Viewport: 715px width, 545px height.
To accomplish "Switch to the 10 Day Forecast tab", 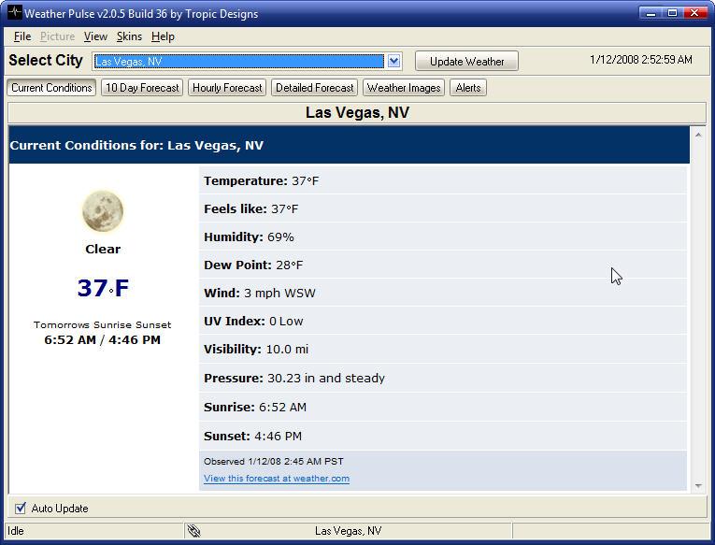I will click(142, 88).
